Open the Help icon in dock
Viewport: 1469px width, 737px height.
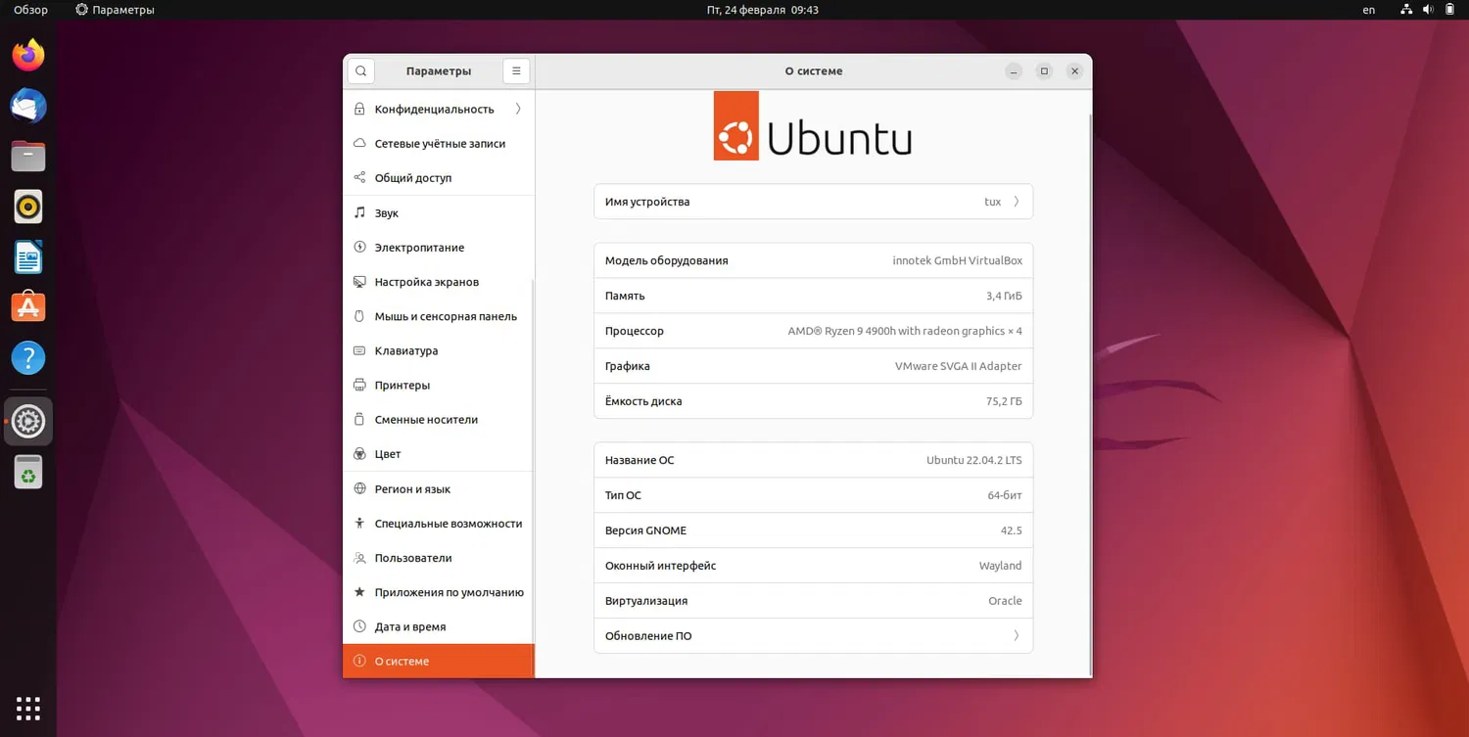(28, 358)
